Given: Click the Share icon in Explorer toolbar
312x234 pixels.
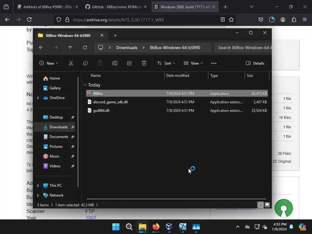Looking at the screenshot, I should [129, 63].
